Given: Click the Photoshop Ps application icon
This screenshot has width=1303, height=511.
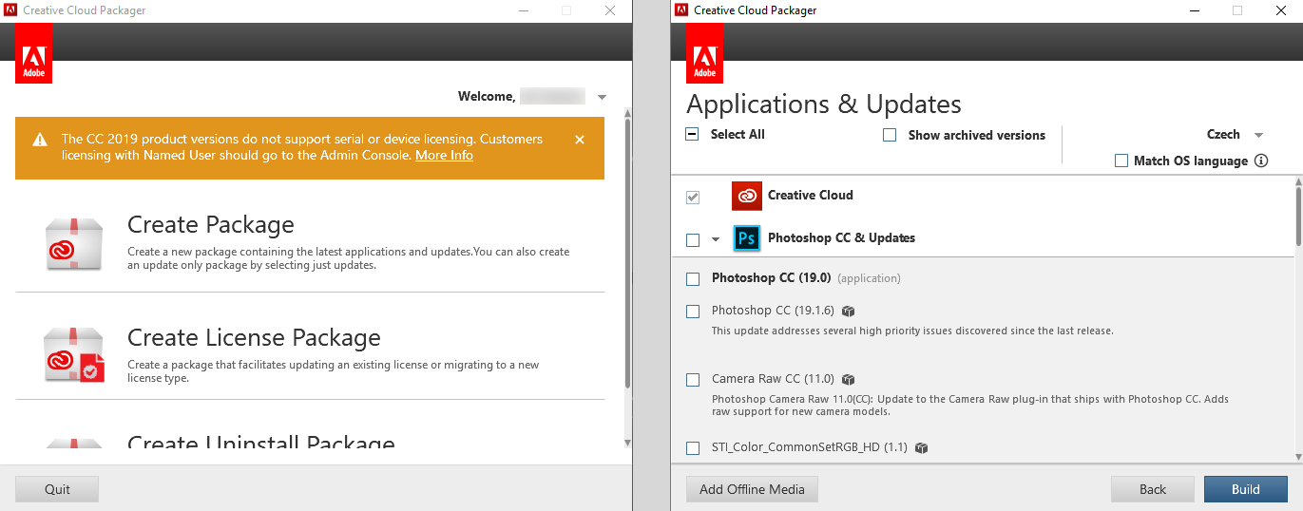Looking at the screenshot, I should [x=747, y=238].
